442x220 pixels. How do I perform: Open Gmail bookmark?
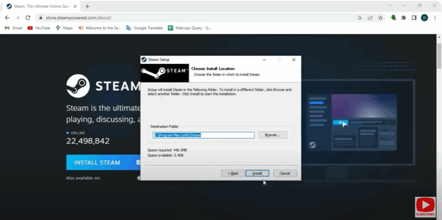(13, 28)
